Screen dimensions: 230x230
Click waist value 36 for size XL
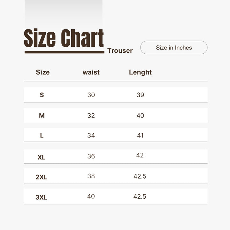[x=91, y=156]
